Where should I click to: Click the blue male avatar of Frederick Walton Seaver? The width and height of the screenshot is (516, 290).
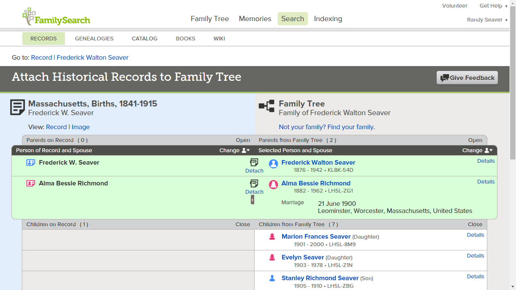tap(273, 164)
